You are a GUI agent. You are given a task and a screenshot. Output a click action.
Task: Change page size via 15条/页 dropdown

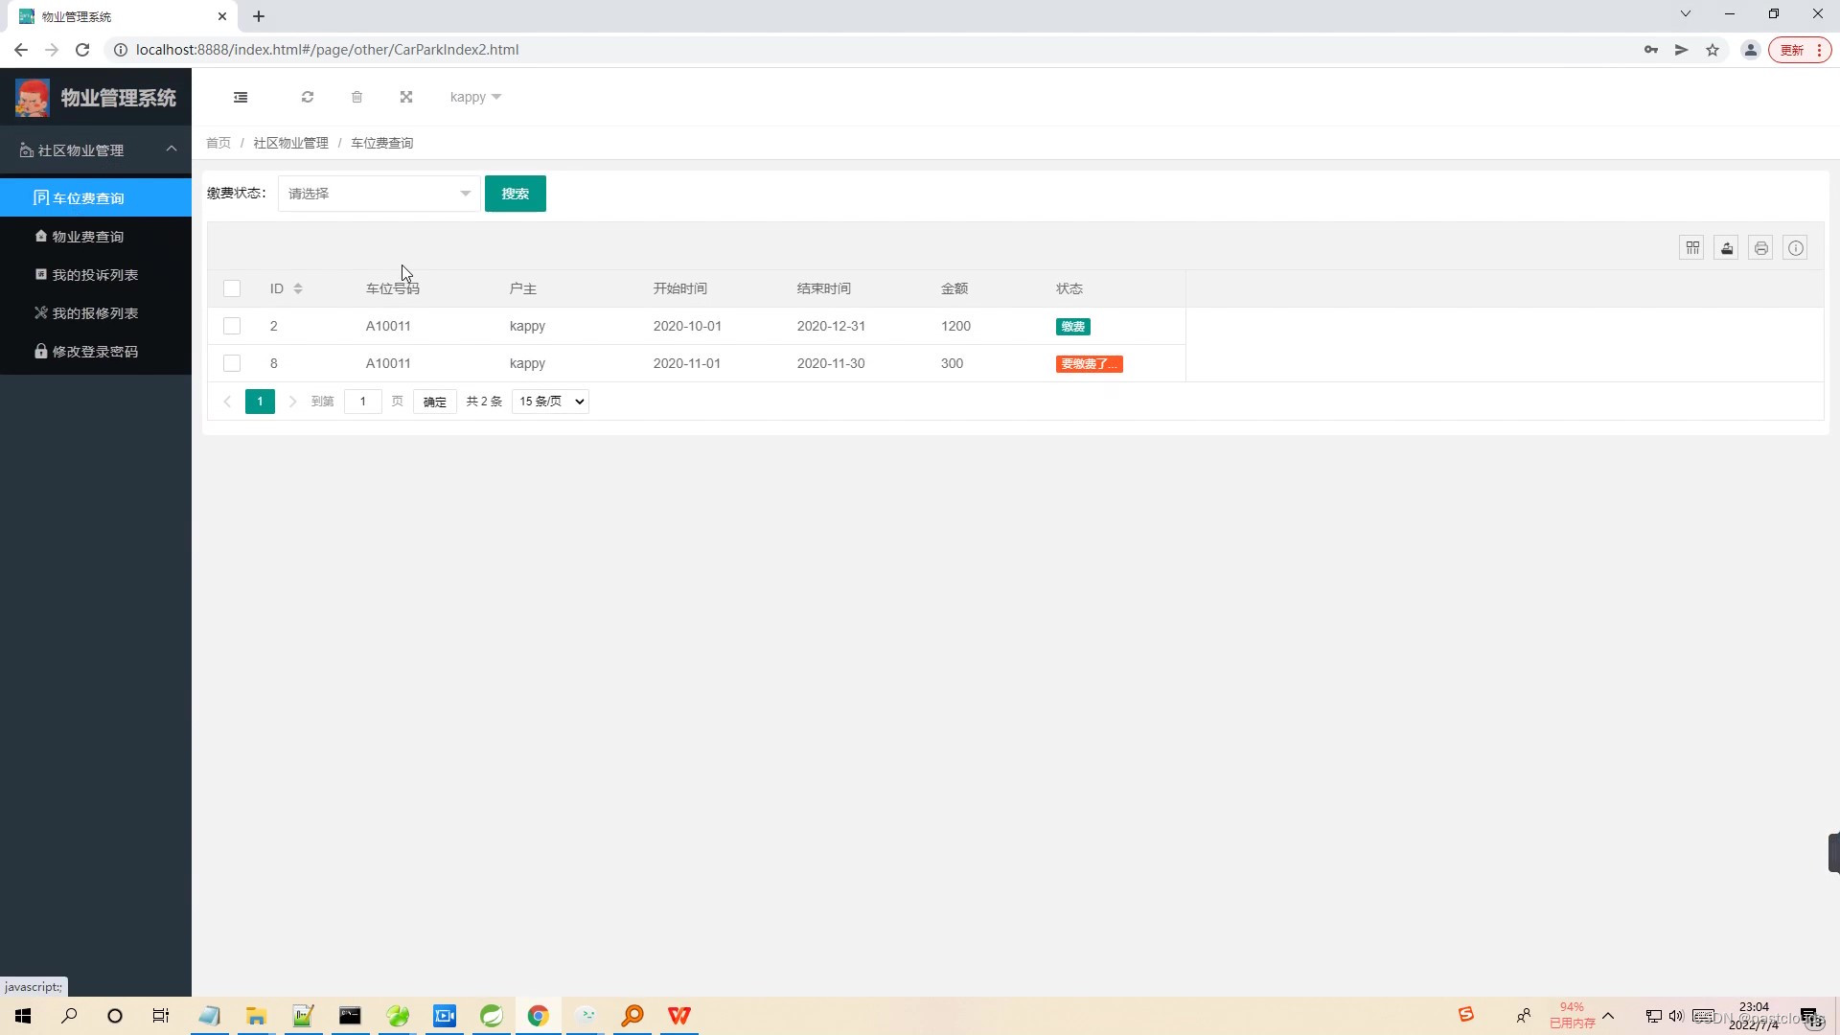click(549, 401)
